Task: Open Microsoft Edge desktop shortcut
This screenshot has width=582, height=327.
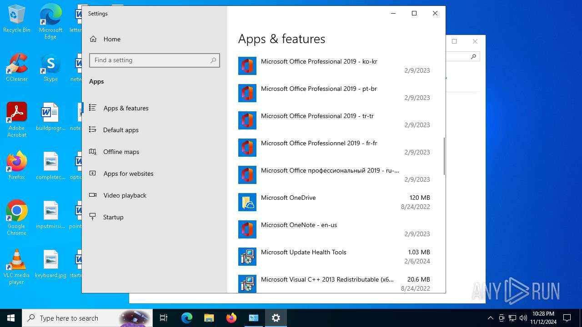Action: click(x=50, y=22)
